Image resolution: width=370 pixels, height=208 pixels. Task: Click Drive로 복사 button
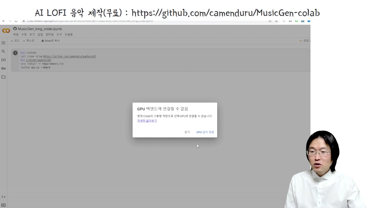tap(50, 41)
